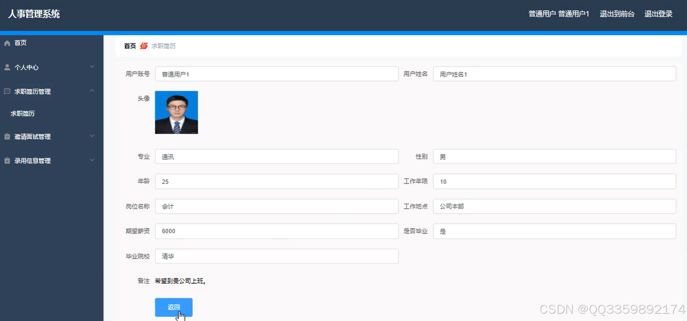This screenshot has height=321, width=687.
Task: Expand the 录用信息管理 chevron
Action: pyautogui.click(x=92, y=160)
